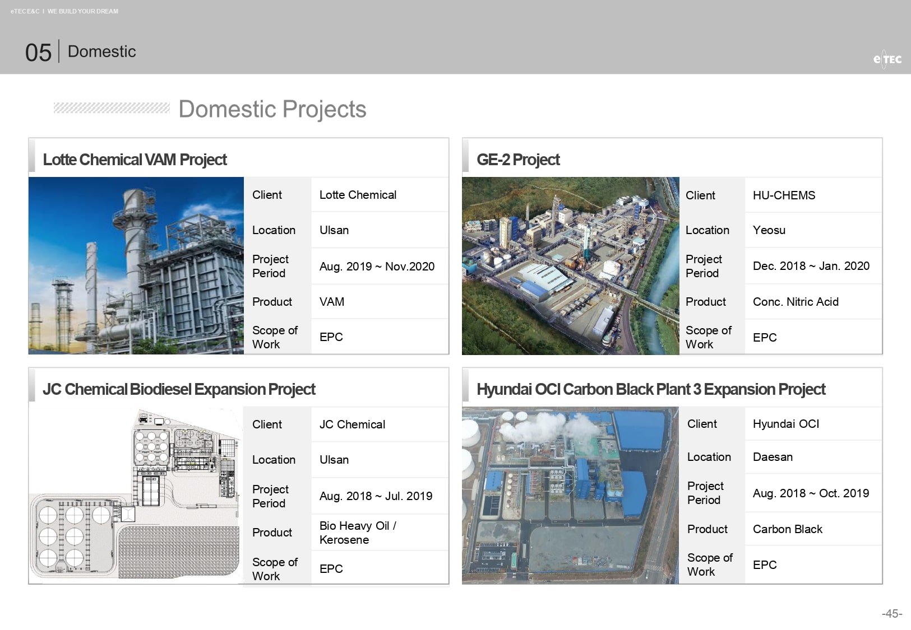Click 'Aug. 2018 ~ Oct. 2019' period

point(811,493)
